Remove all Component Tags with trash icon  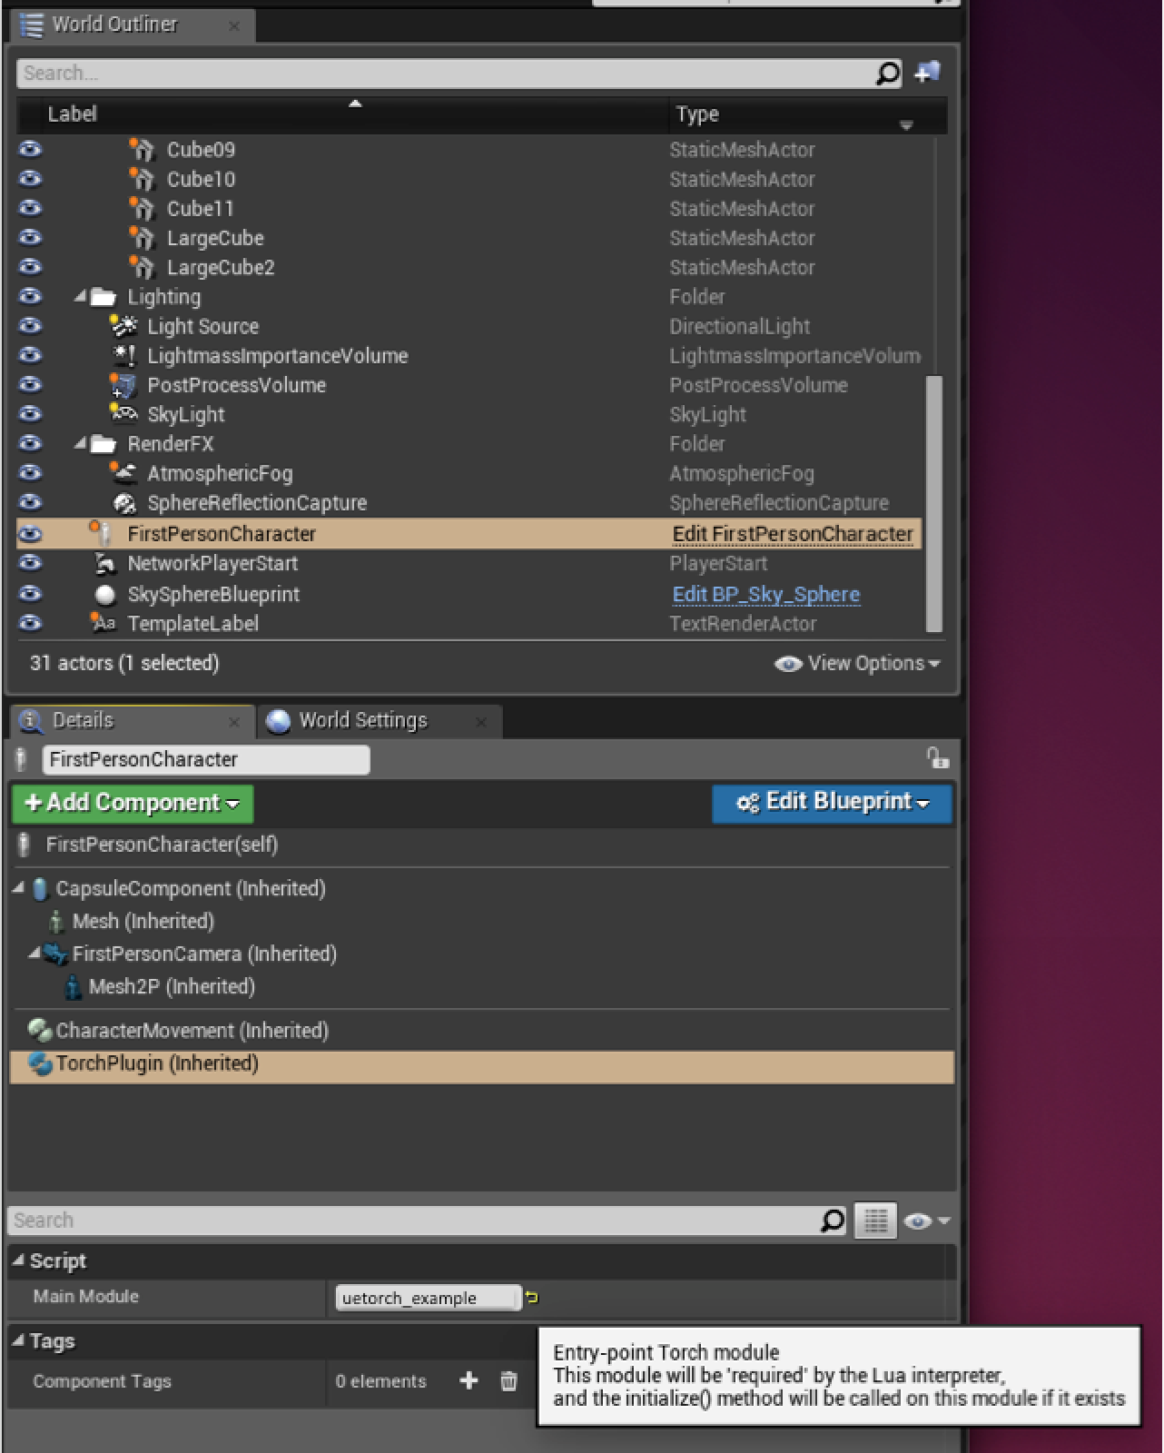pyautogui.click(x=508, y=1381)
